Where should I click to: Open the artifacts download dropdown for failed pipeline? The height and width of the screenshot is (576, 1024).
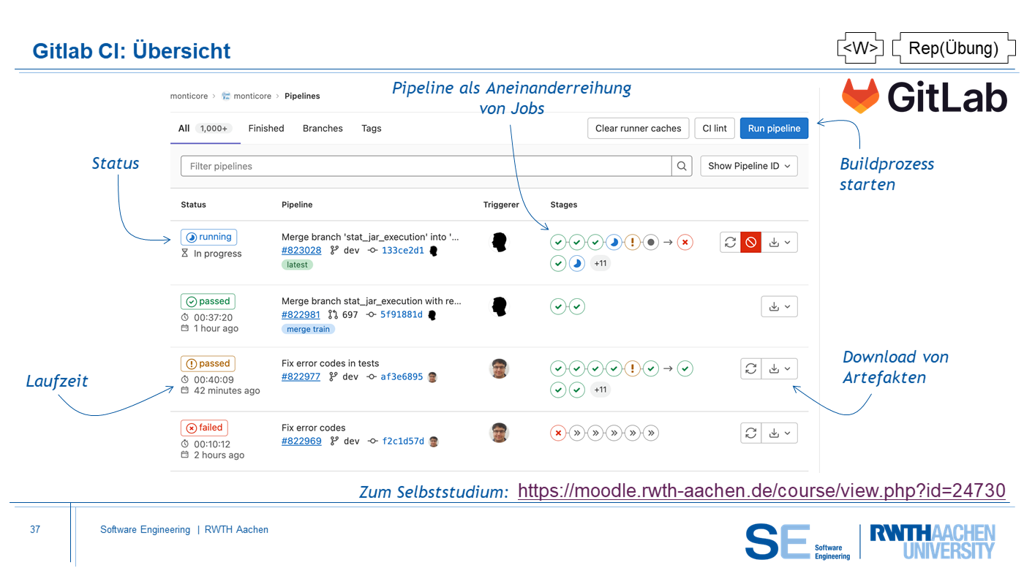[x=779, y=433]
